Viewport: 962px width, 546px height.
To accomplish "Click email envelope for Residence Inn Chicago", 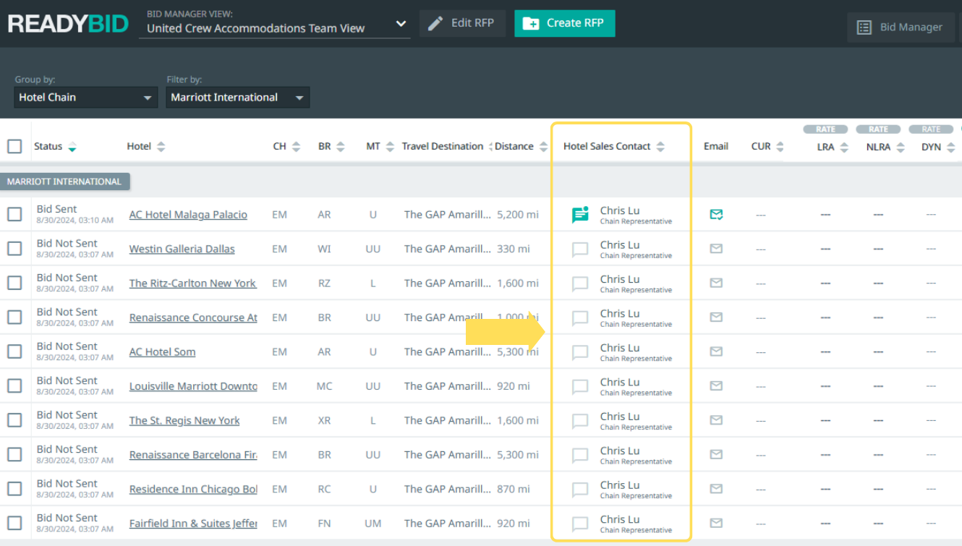I will pyautogui.click(x=716, y=489).
